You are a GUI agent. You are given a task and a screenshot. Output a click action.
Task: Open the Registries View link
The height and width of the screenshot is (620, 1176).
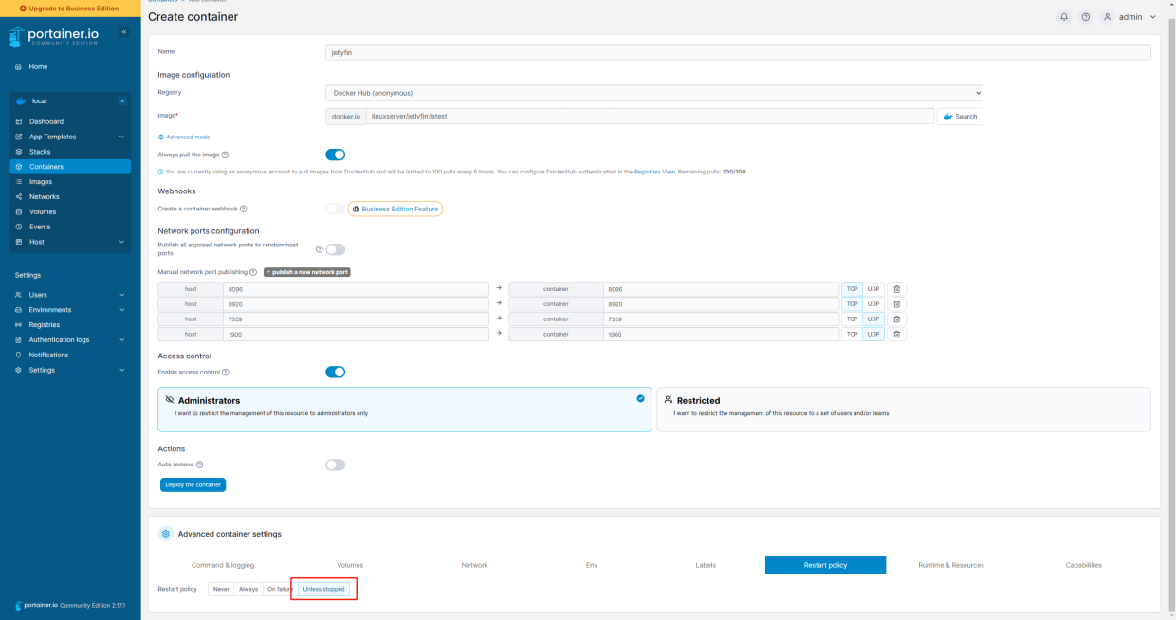click(653, 172)
